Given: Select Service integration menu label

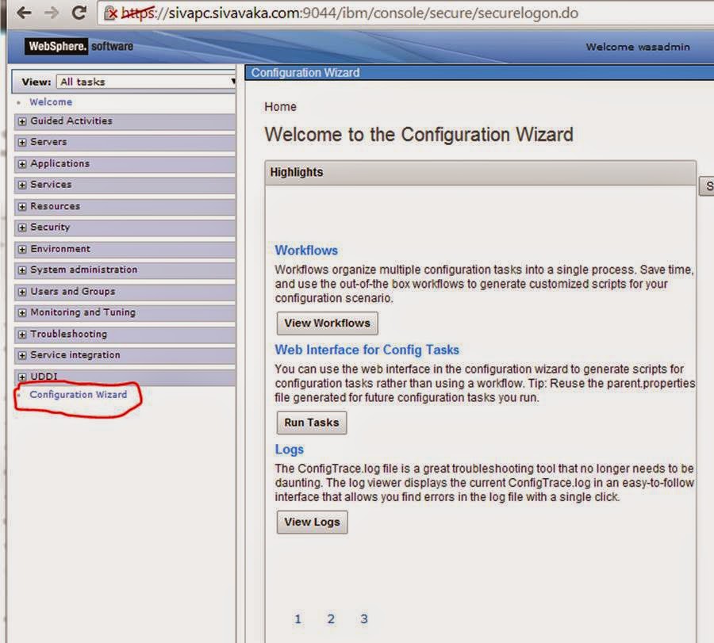Looking at the screenshot, I should tap(75, 355).
